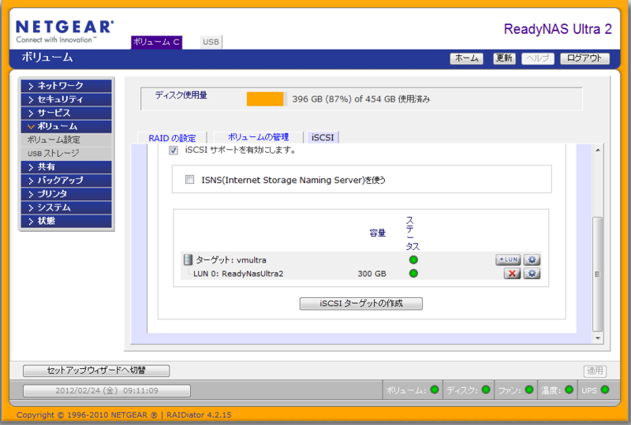Click target vmultra green status indicator
Viewport: 631px width, 425px height.
click(x=413, y=259)
